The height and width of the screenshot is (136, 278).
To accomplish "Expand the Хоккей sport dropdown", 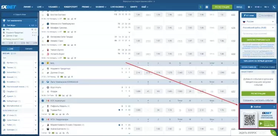I will 36,77.
